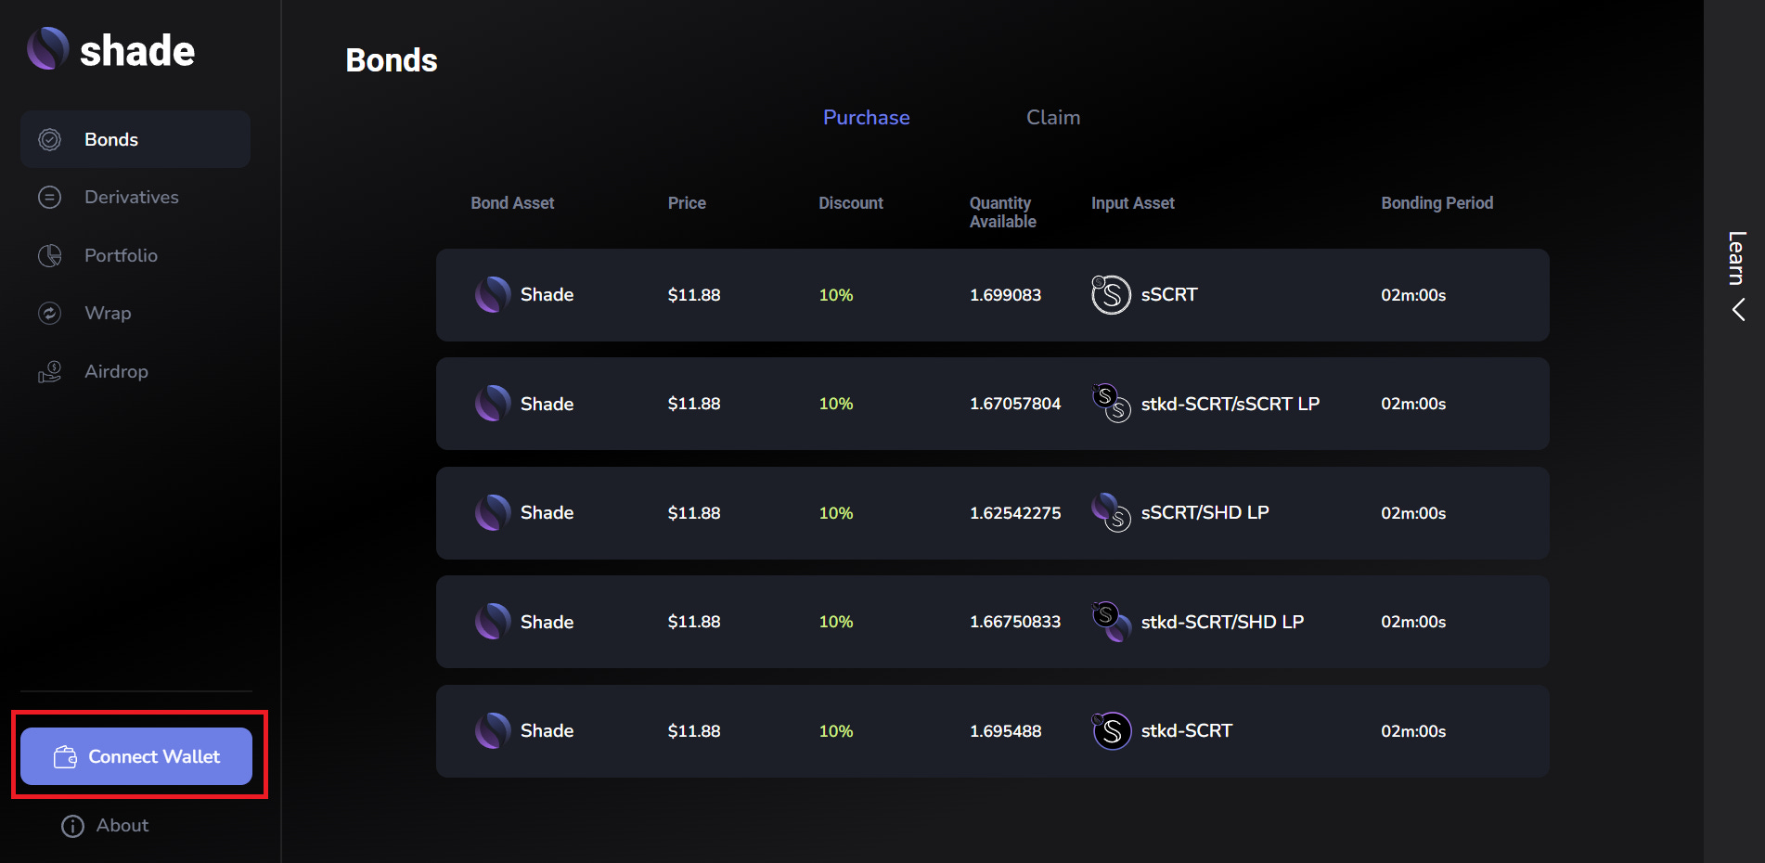
Task: Click the Portfolio pie chart icon
Action: [49, 255]
